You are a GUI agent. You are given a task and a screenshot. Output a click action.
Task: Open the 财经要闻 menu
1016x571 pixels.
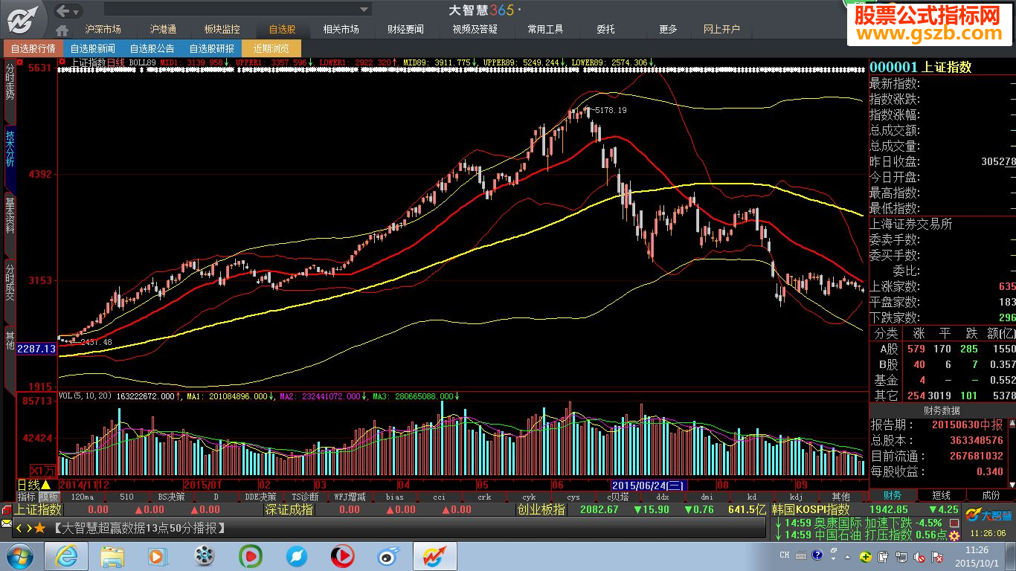(x=405, y=29)
